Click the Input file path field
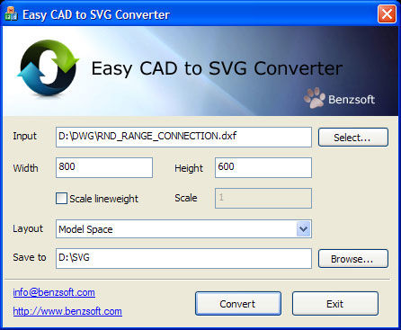The image size is (401, 330). 183,137
